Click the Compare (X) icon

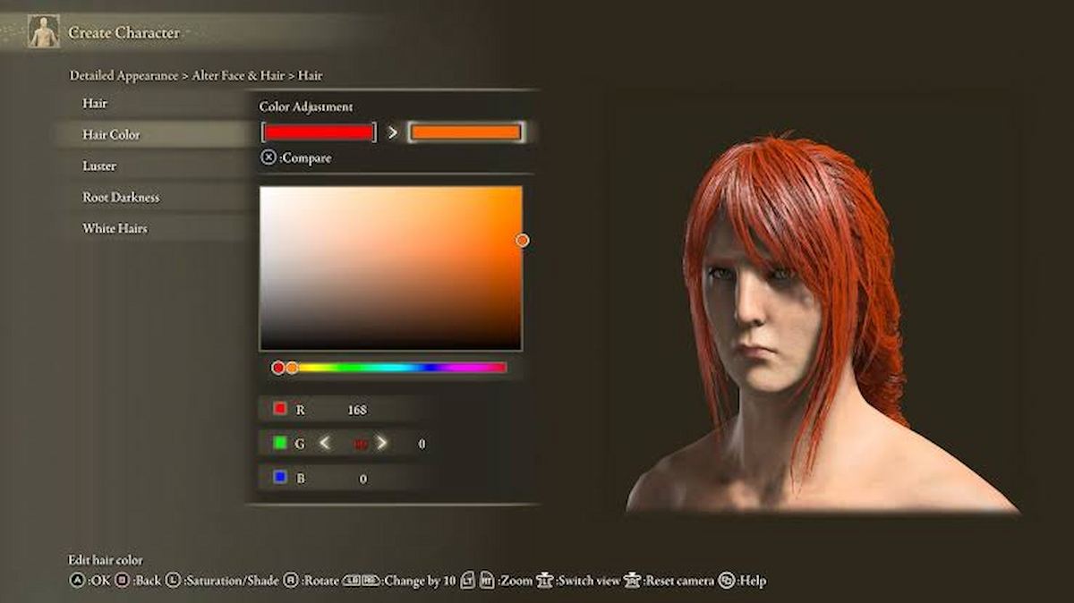(x=268, y=157)
